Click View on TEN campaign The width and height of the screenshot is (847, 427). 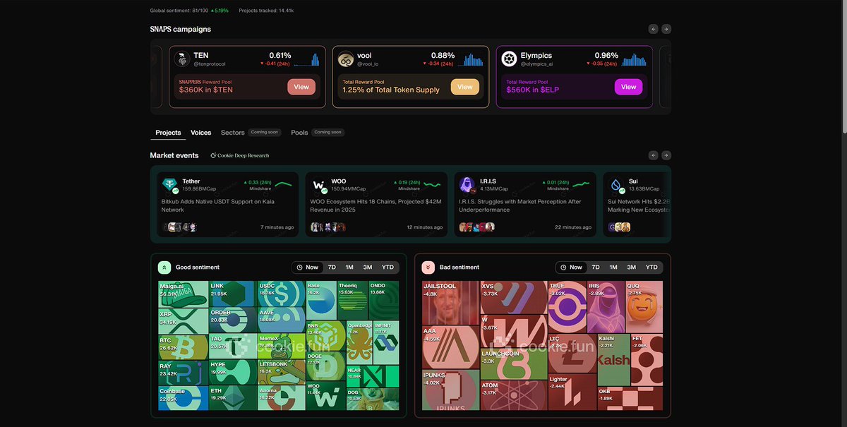pyautogui.click(x=301, y=87)
